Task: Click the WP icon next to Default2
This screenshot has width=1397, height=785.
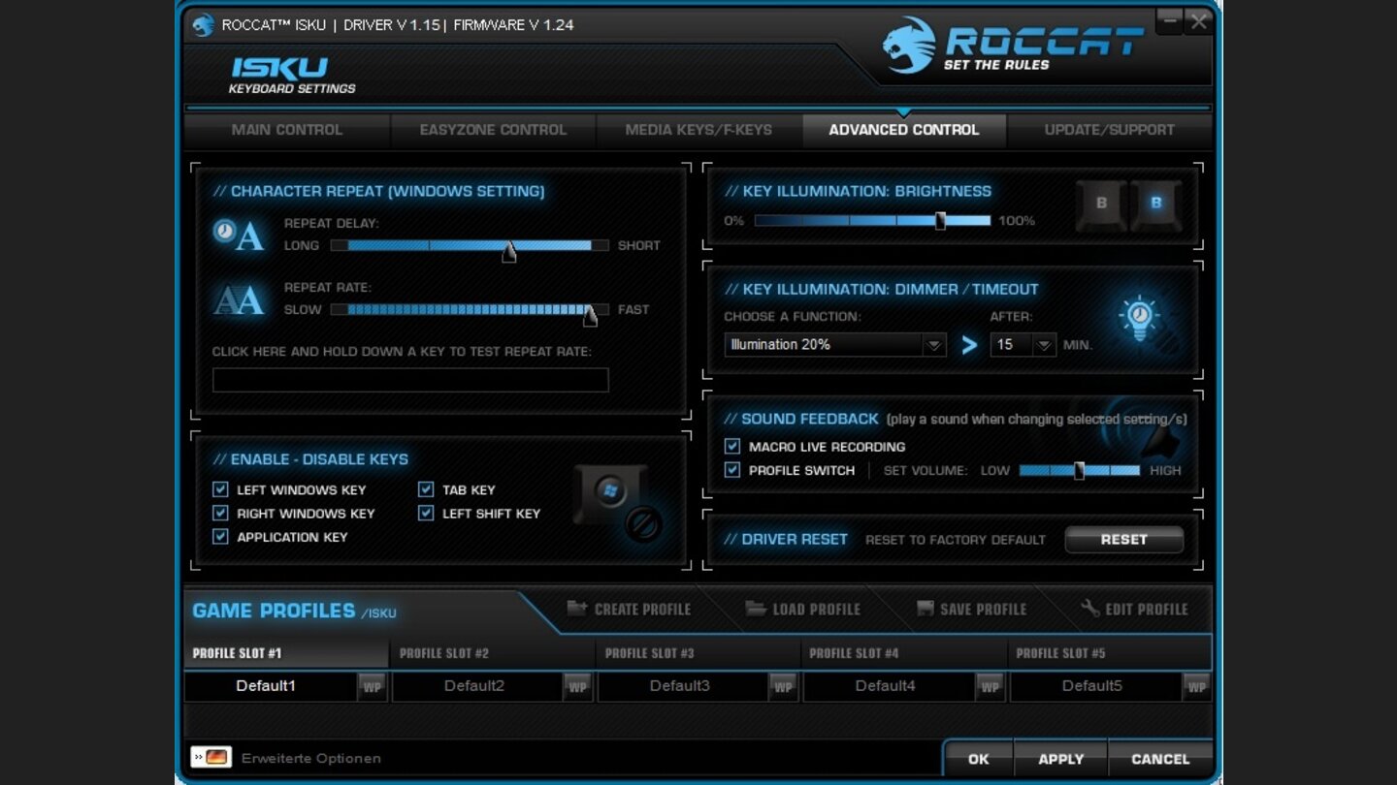Action: (578, 686)
